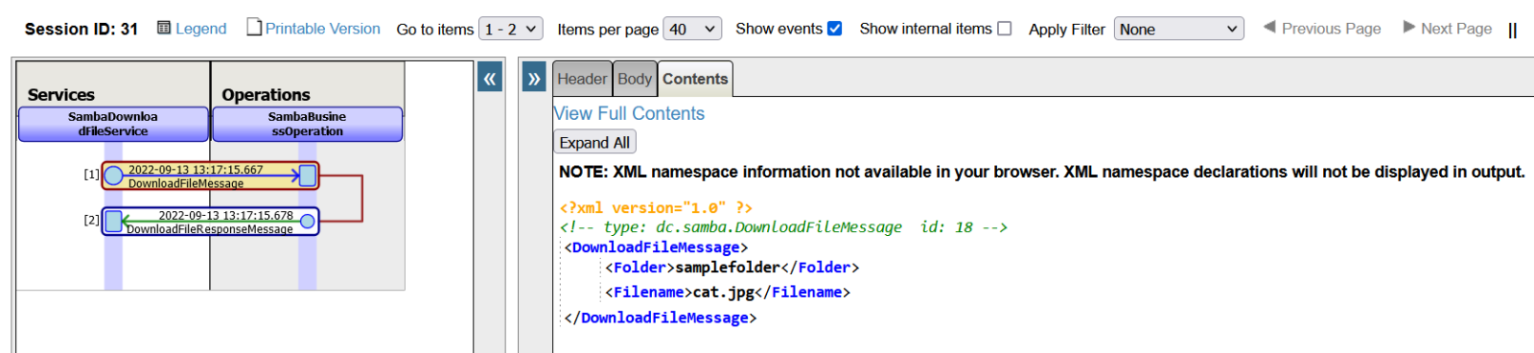Open the Go to items dropdown
This screenshot has width=1534, height=353.
pyautogui.click(x=511, y=29)
